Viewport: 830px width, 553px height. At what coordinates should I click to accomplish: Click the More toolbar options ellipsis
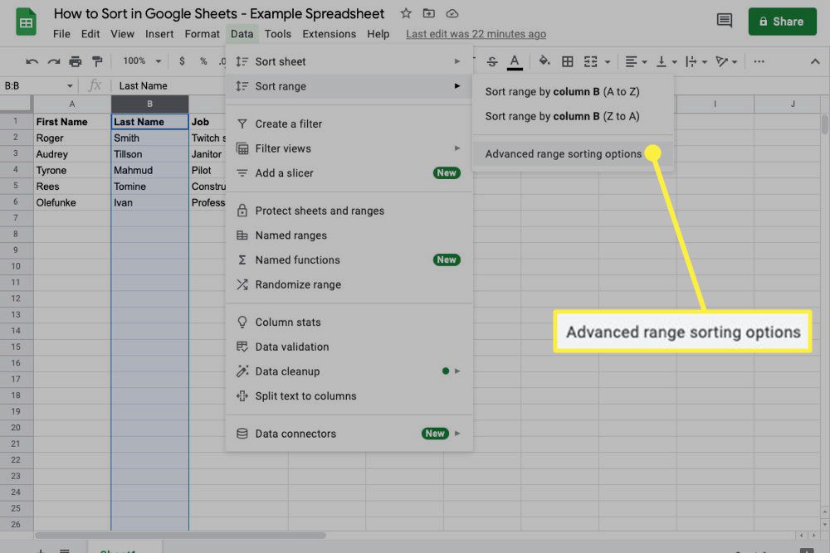coord(759,61)
